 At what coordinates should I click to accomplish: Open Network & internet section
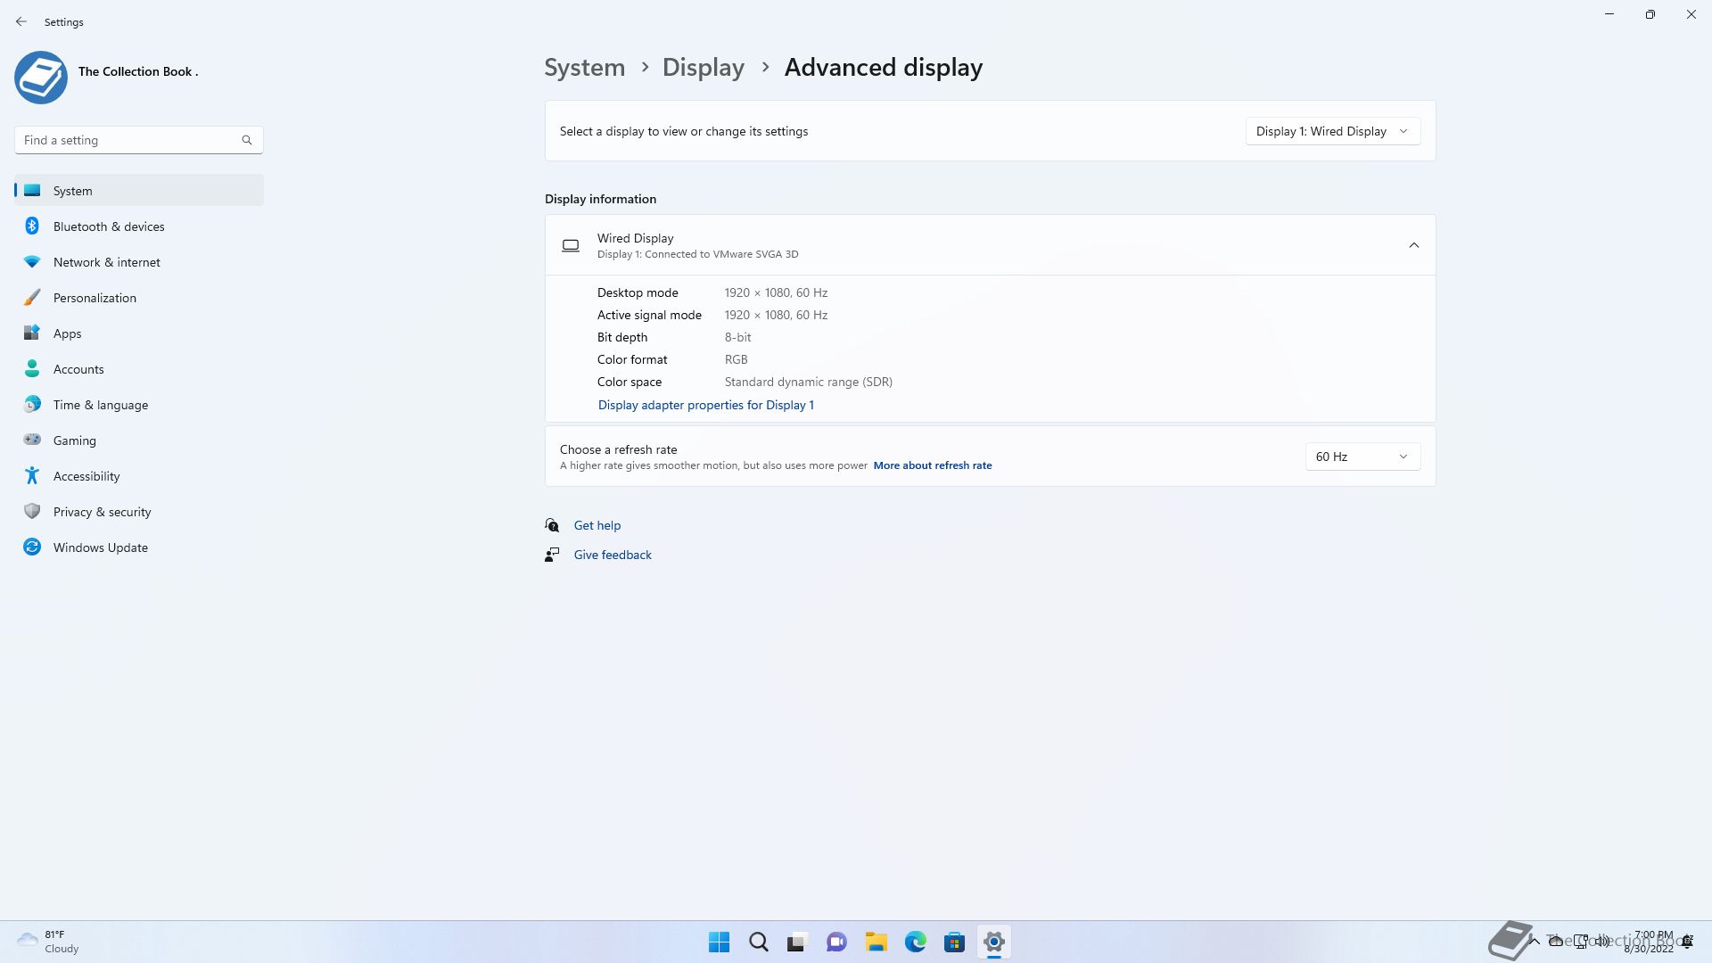click(106, 262)
